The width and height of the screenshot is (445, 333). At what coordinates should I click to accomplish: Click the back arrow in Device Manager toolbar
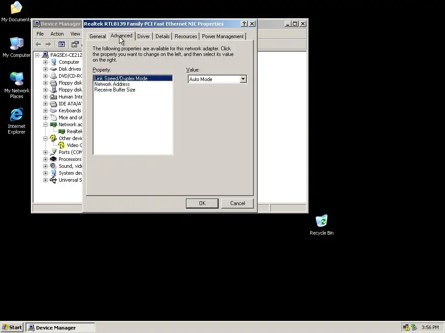38,44
